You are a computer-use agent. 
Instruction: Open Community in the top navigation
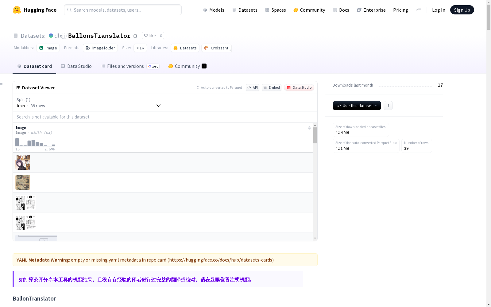309,10
